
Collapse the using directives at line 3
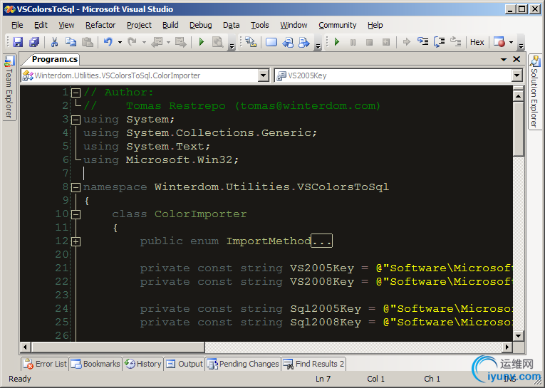coord(76,120)
